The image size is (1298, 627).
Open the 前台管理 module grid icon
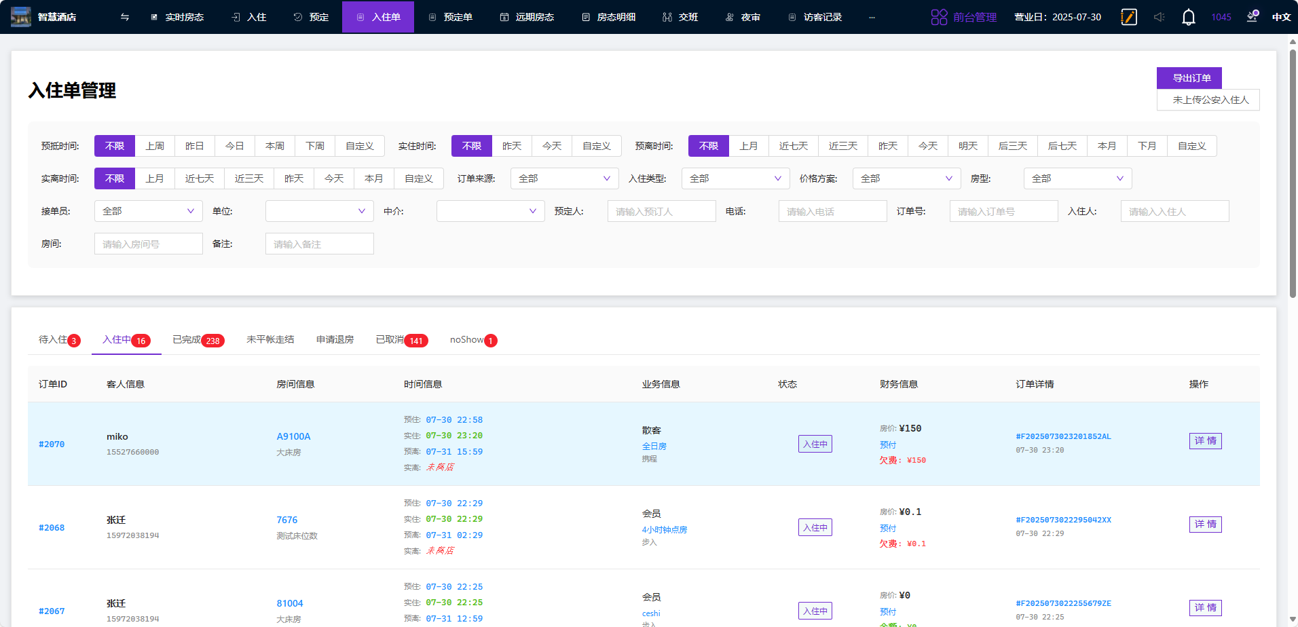pos(939,17)
